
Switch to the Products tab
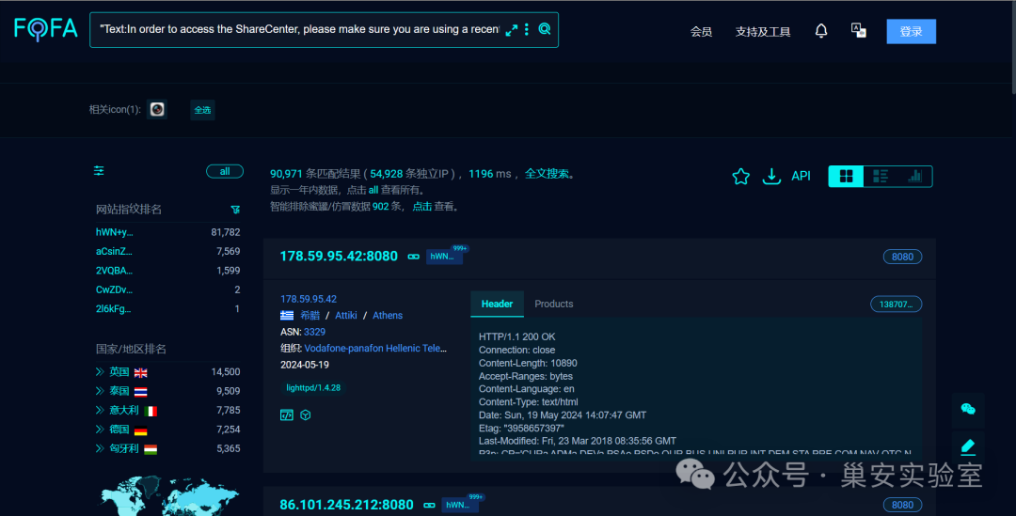click(553, 305)
